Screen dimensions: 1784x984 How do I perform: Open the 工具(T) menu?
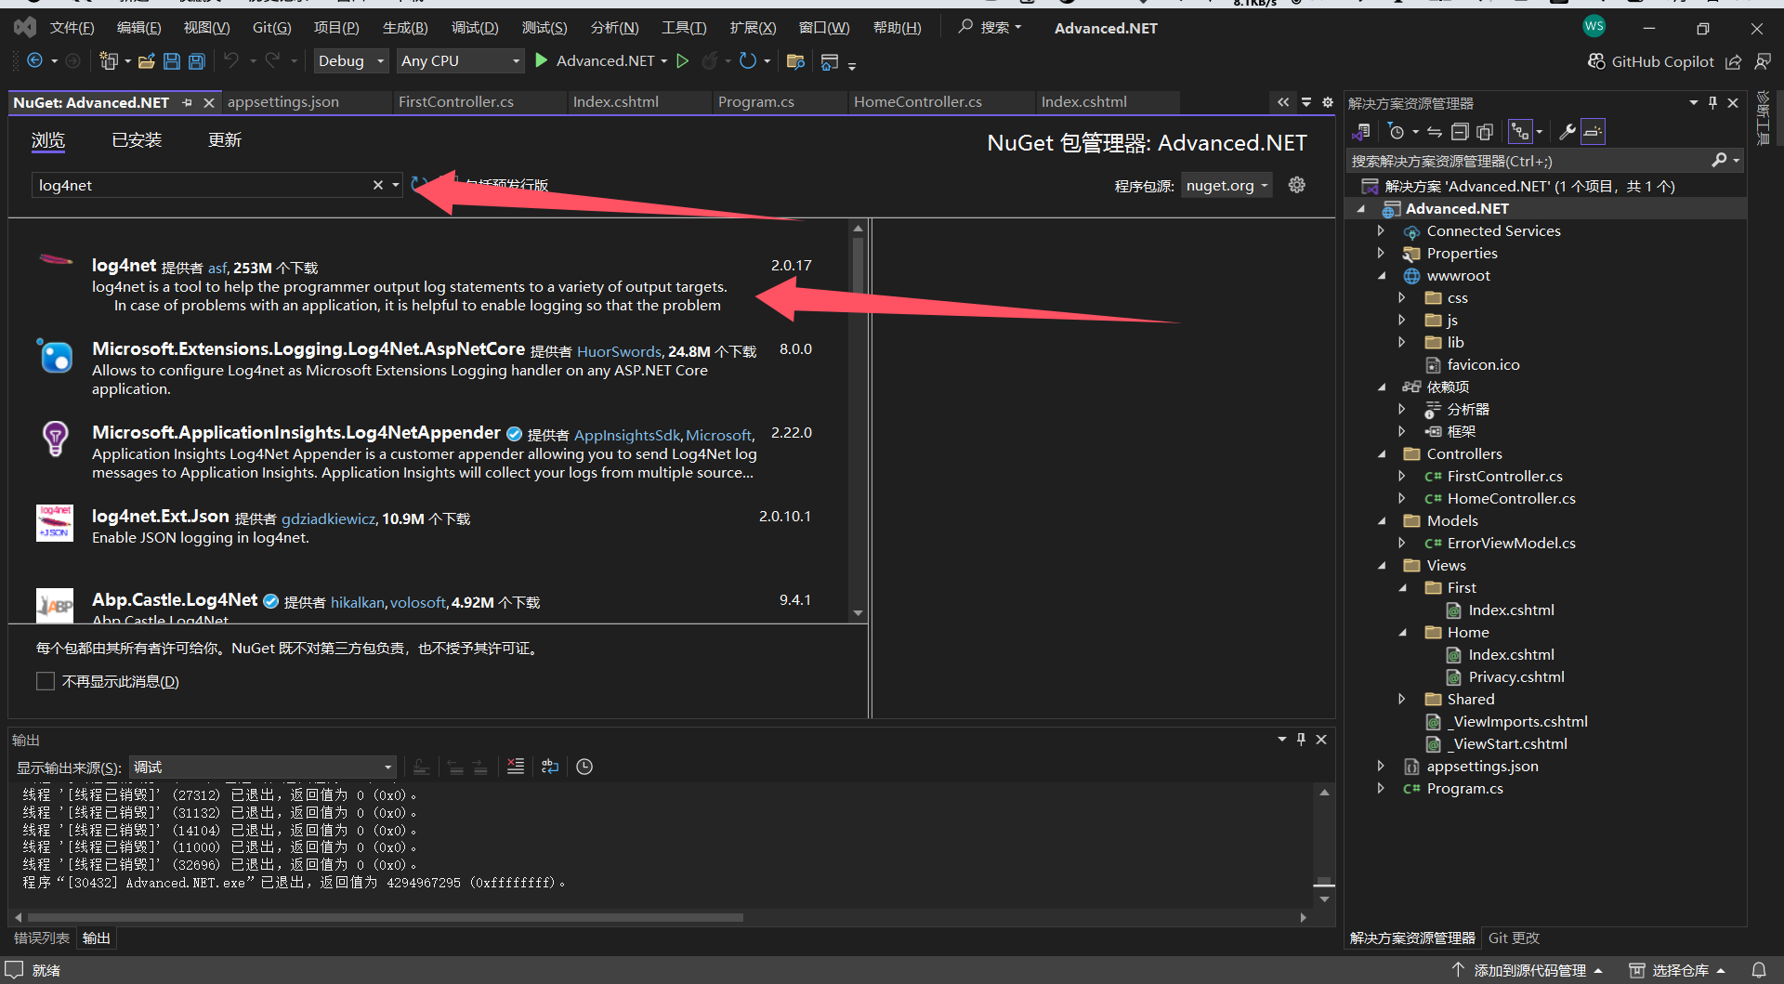[x=684, y=28]
